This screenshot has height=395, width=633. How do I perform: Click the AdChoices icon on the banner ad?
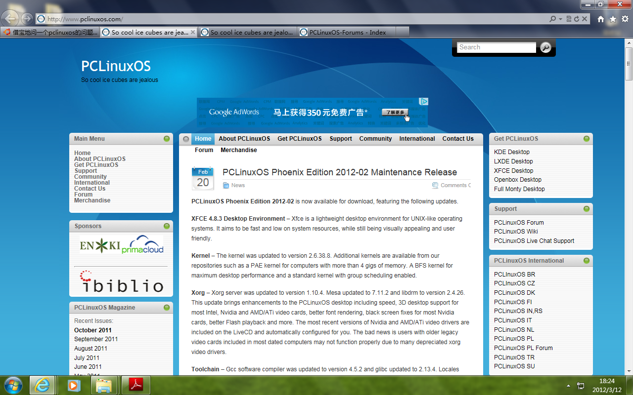(x=423, y=101)
